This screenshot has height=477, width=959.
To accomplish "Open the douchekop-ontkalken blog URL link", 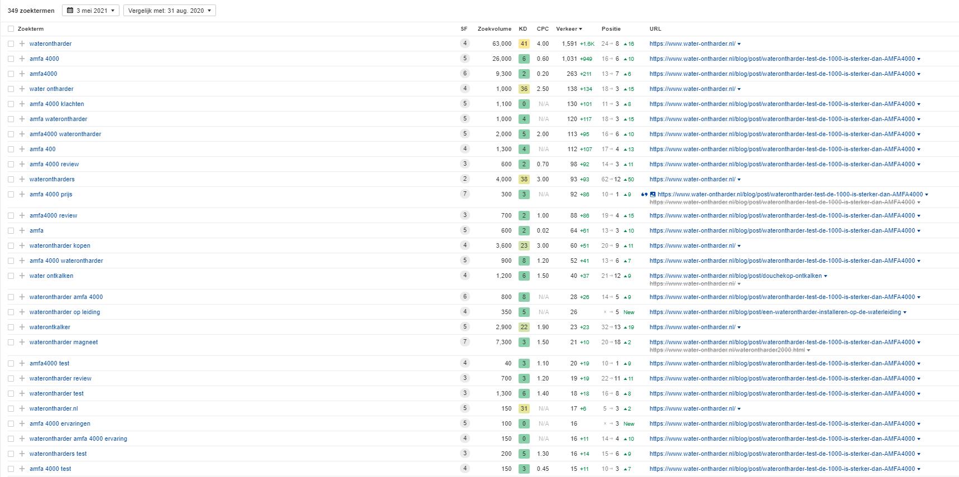I will (735, 276).
